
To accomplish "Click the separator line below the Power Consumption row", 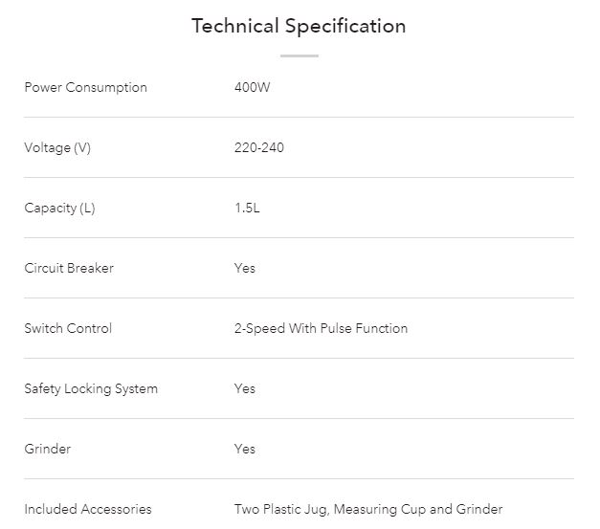I will (299, 117).
